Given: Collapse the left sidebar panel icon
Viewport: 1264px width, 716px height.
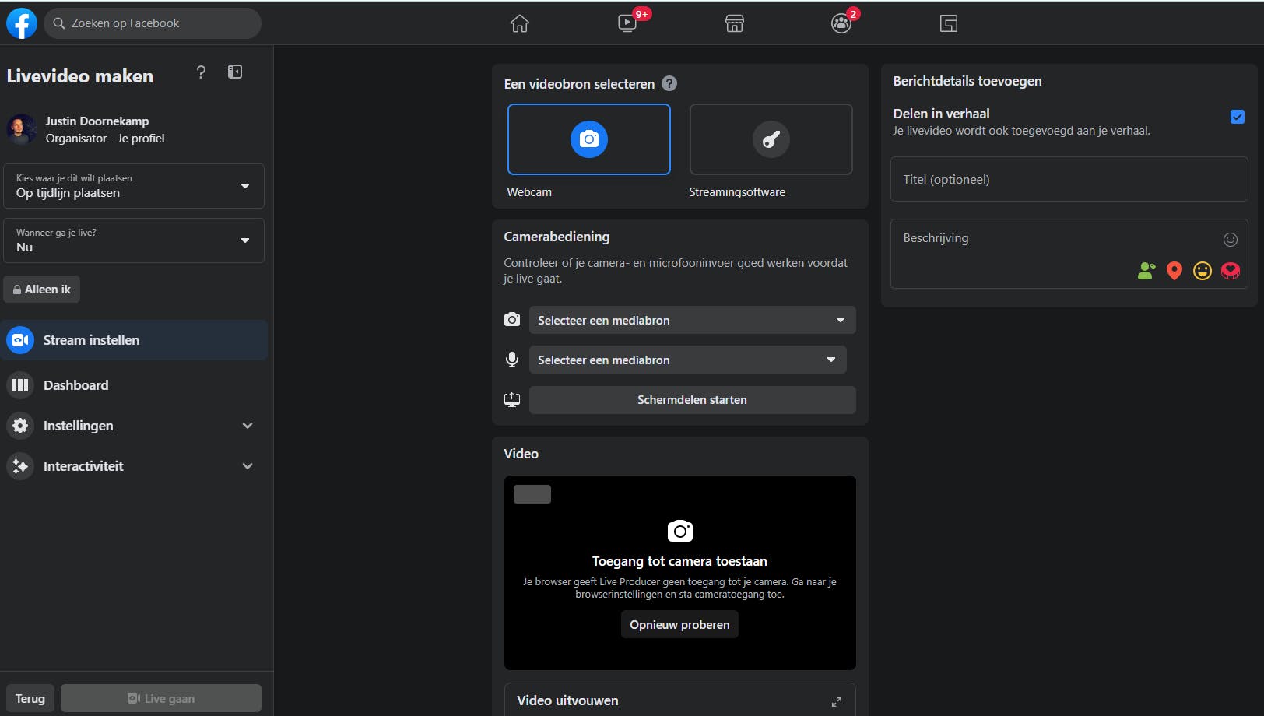Looking at the screenshot, I should [x=235, y=72].
